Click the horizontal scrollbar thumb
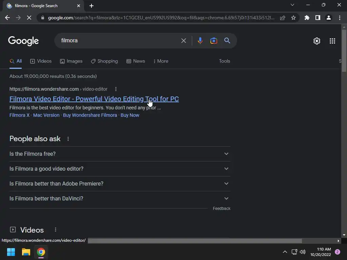This screenshot has height=260, width=347. coord(195,241)
